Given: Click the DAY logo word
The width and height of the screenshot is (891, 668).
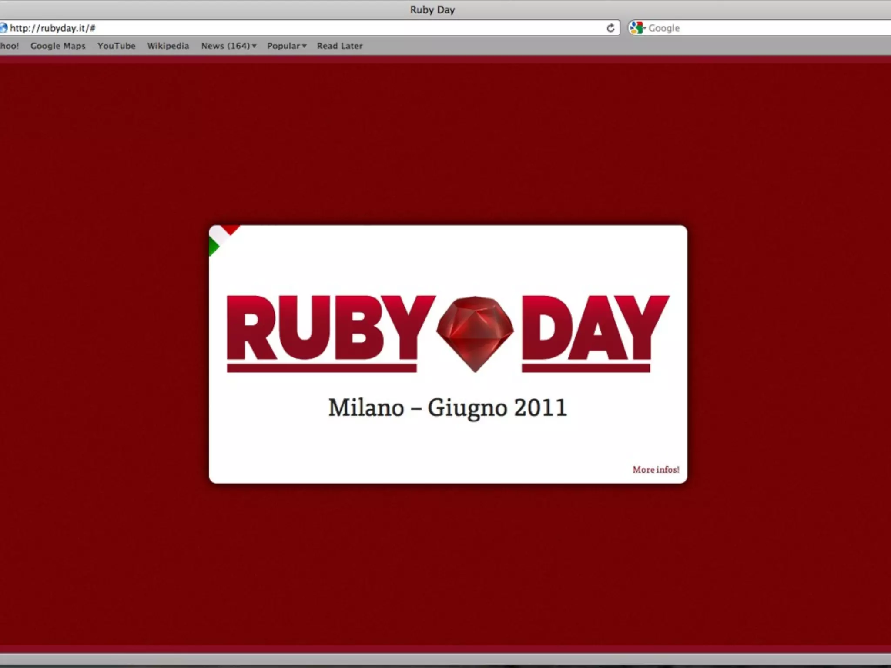Looking at the screenshot, I should coord(594,329).
